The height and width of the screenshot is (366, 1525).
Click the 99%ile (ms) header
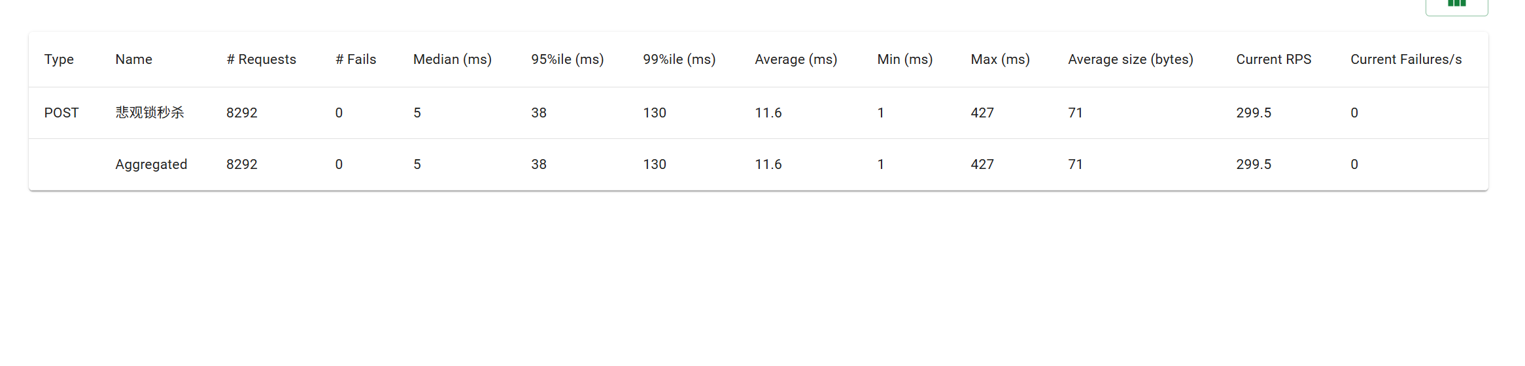pyautogui.click(x=679, y=59)
